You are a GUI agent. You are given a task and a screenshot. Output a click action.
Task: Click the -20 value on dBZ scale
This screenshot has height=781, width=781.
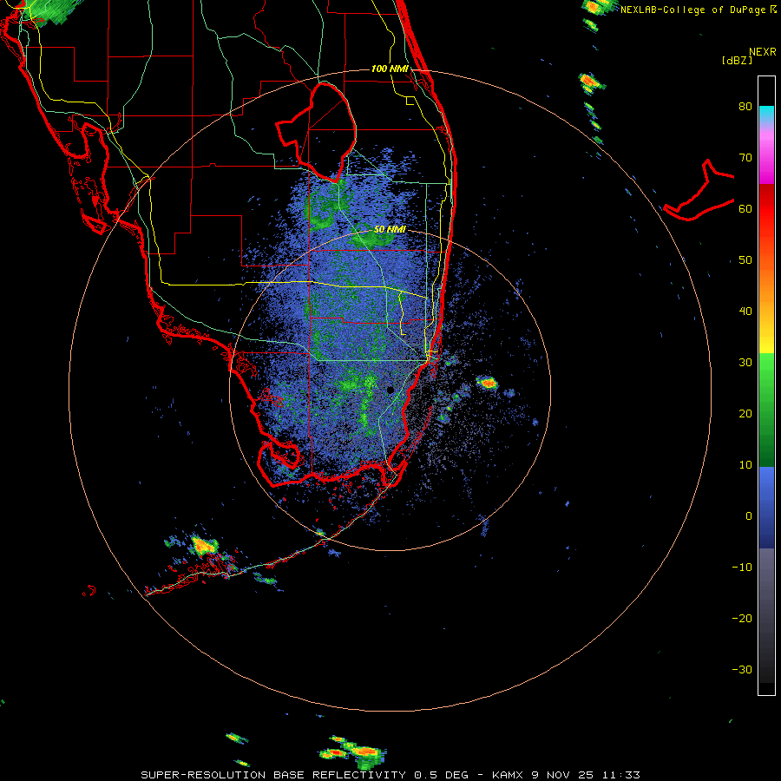coord(742,619)
